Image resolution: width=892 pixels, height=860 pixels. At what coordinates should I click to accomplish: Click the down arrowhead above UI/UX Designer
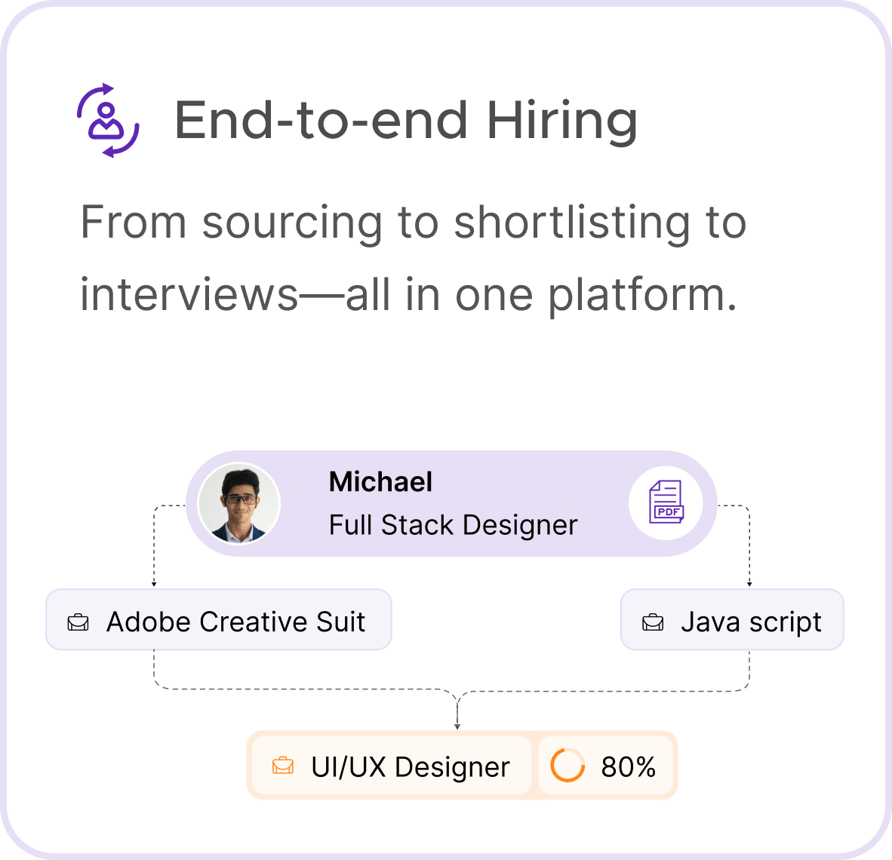[457, 726]
